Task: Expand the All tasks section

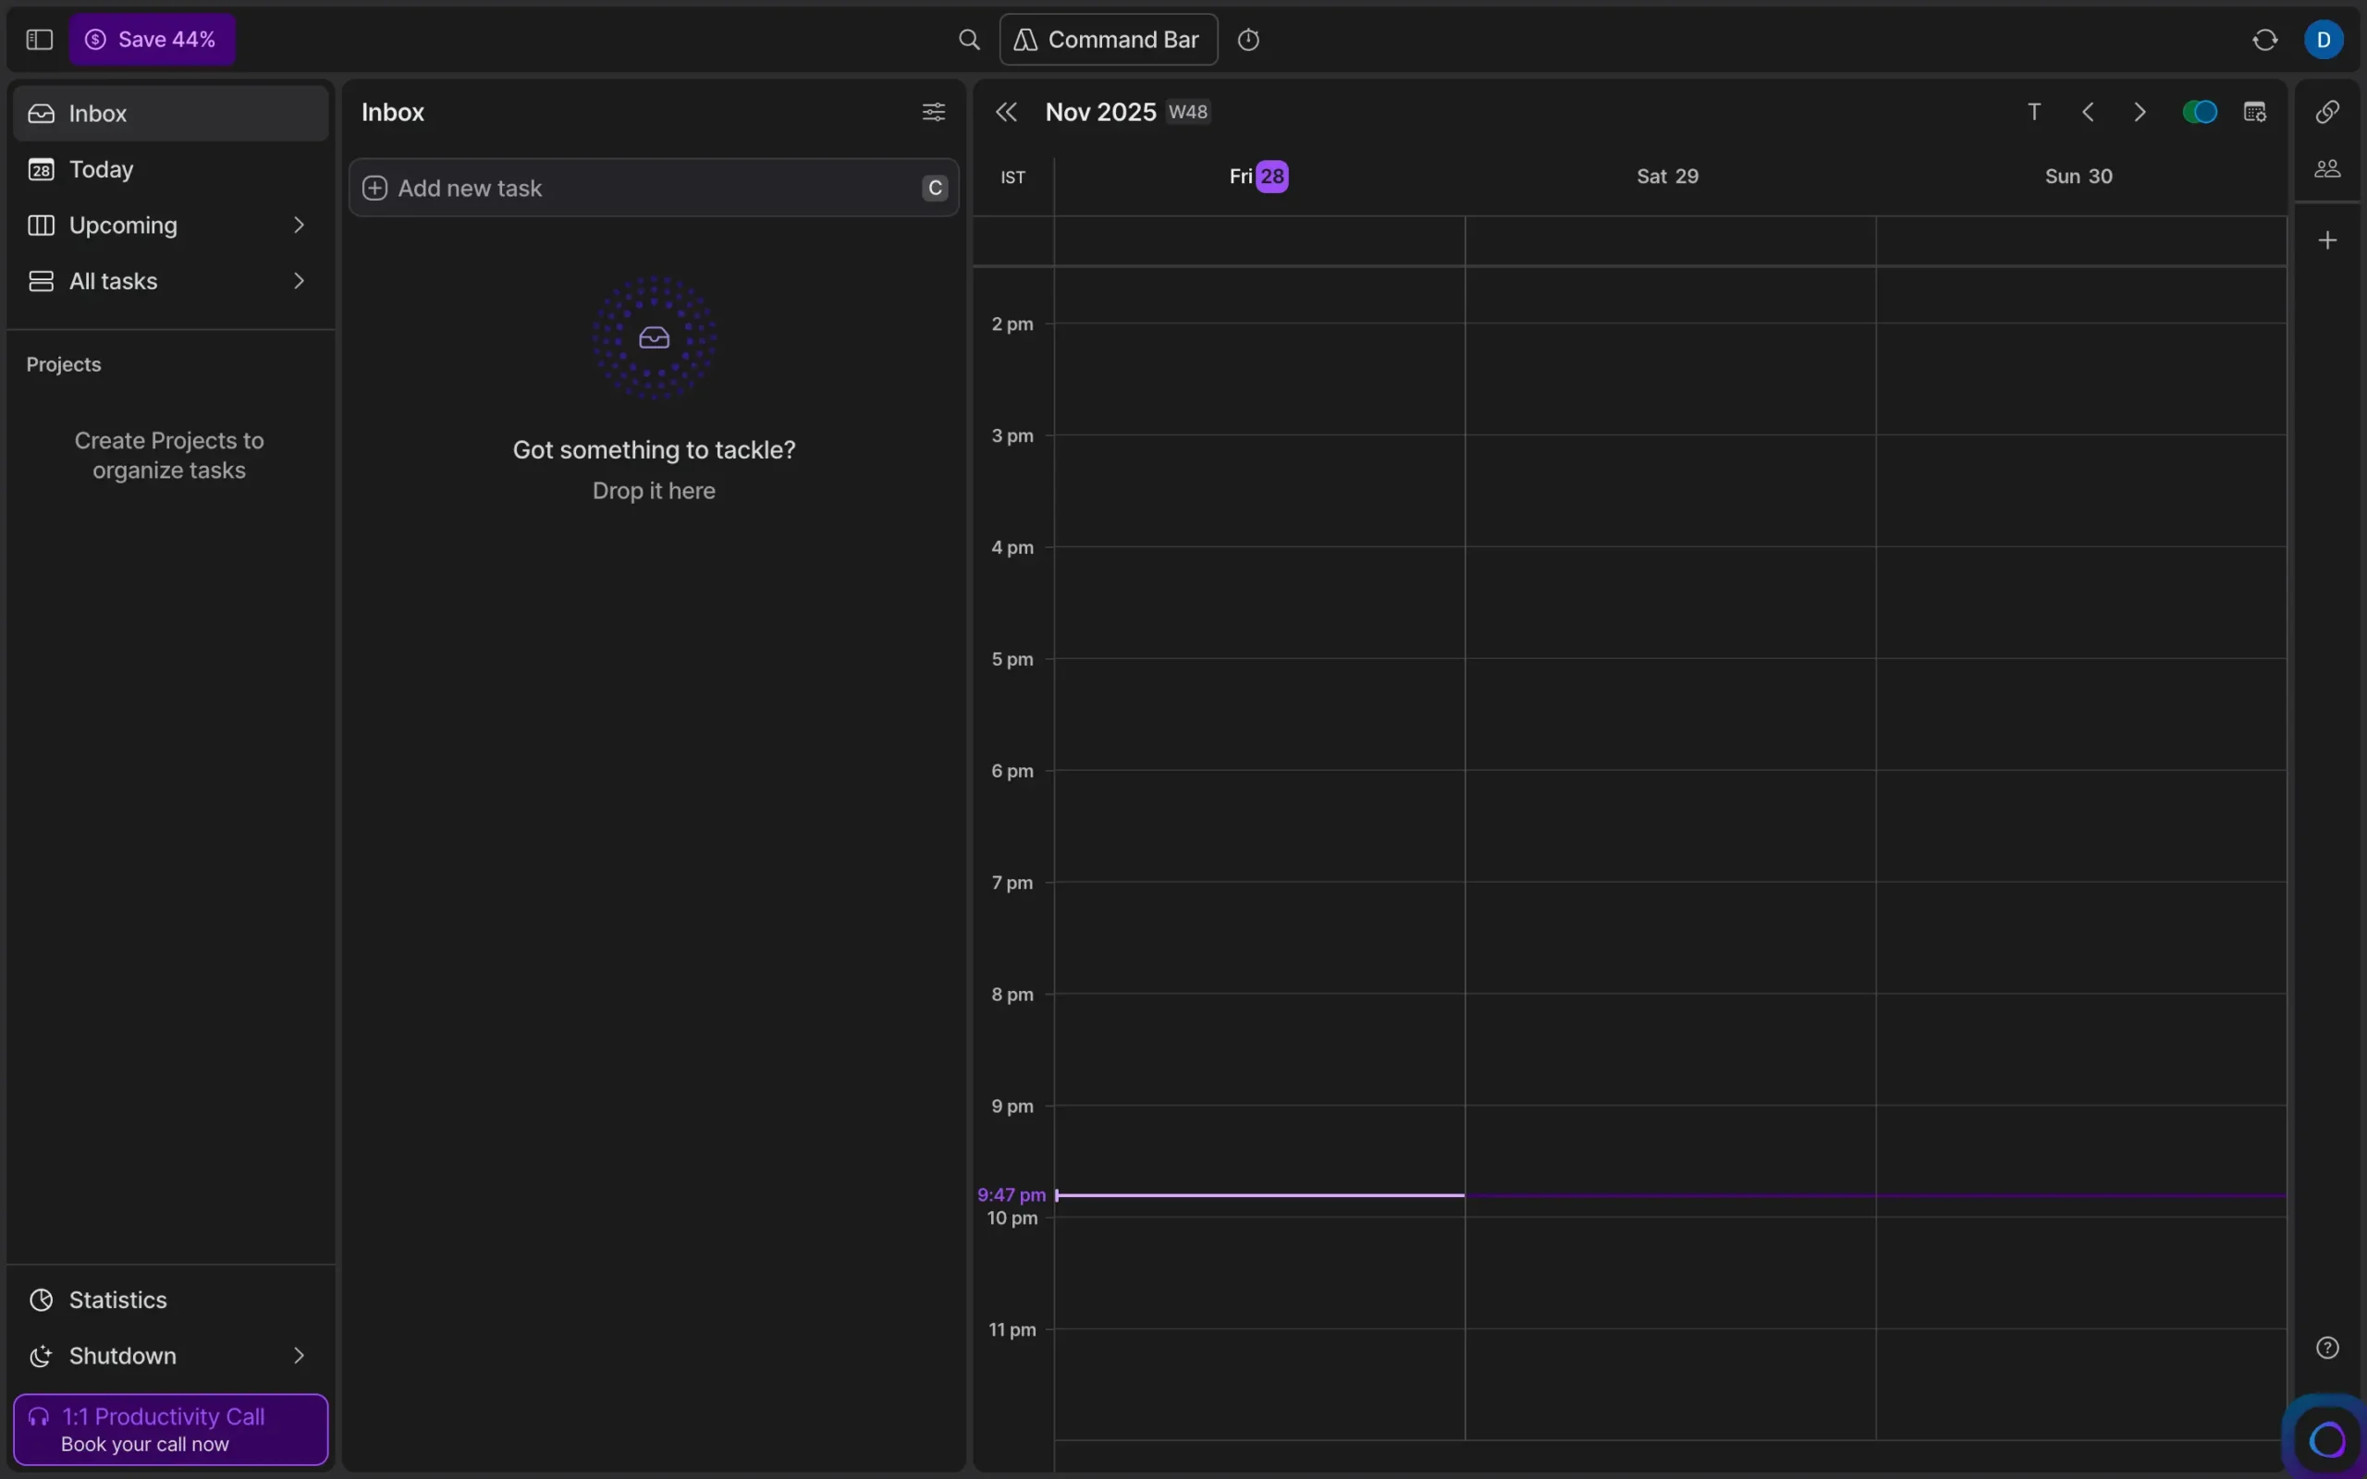Action: (300, 281)
